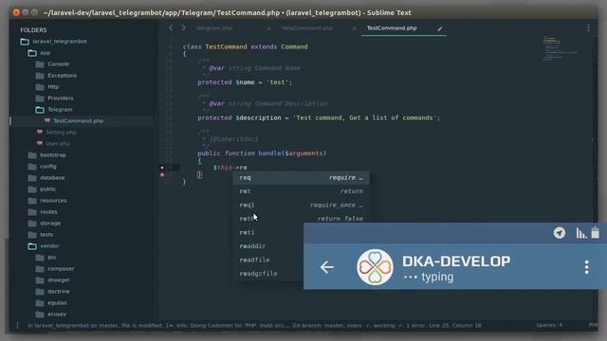Go forward with tab navigation right arrow
This screenshot has height=341, width=607.
coord(183,27)
